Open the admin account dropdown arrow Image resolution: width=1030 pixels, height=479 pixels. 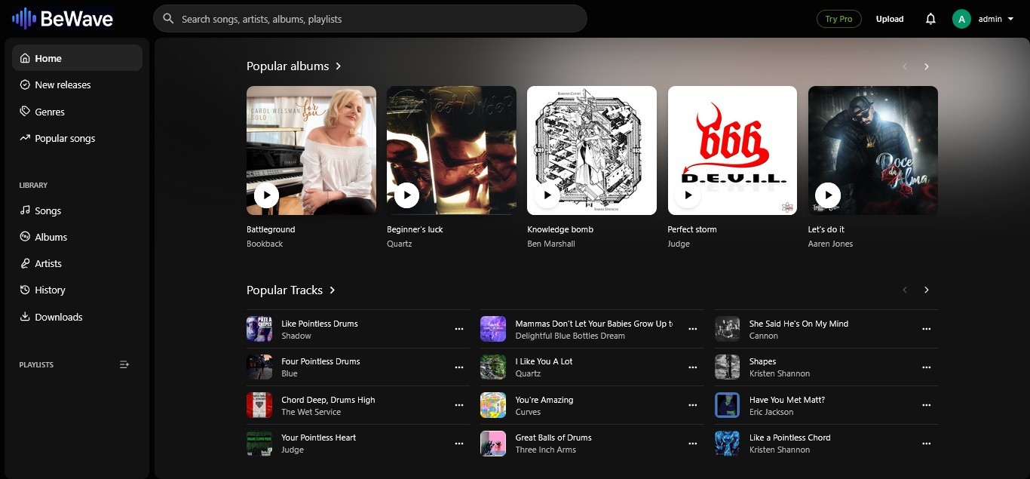pyautogui.click(x=1010, y=19)
